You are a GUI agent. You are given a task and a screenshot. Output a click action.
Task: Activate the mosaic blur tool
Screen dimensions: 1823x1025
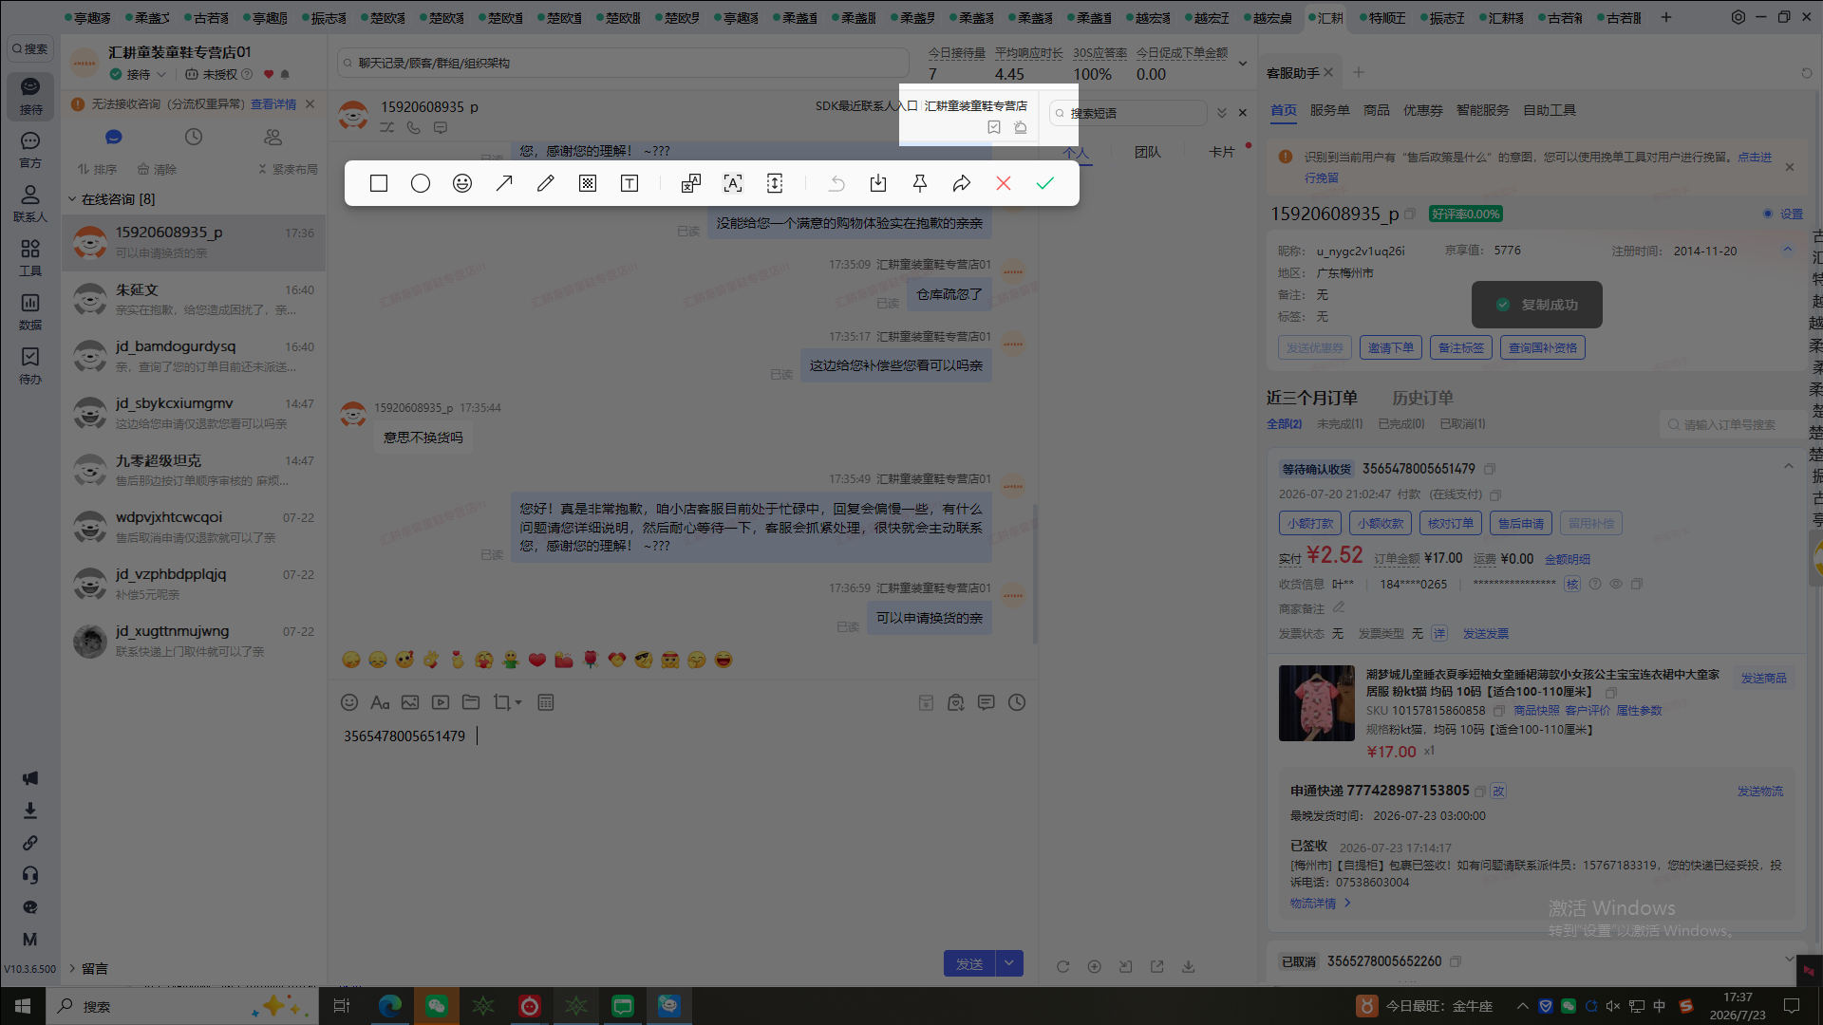[x=588, y=183]
